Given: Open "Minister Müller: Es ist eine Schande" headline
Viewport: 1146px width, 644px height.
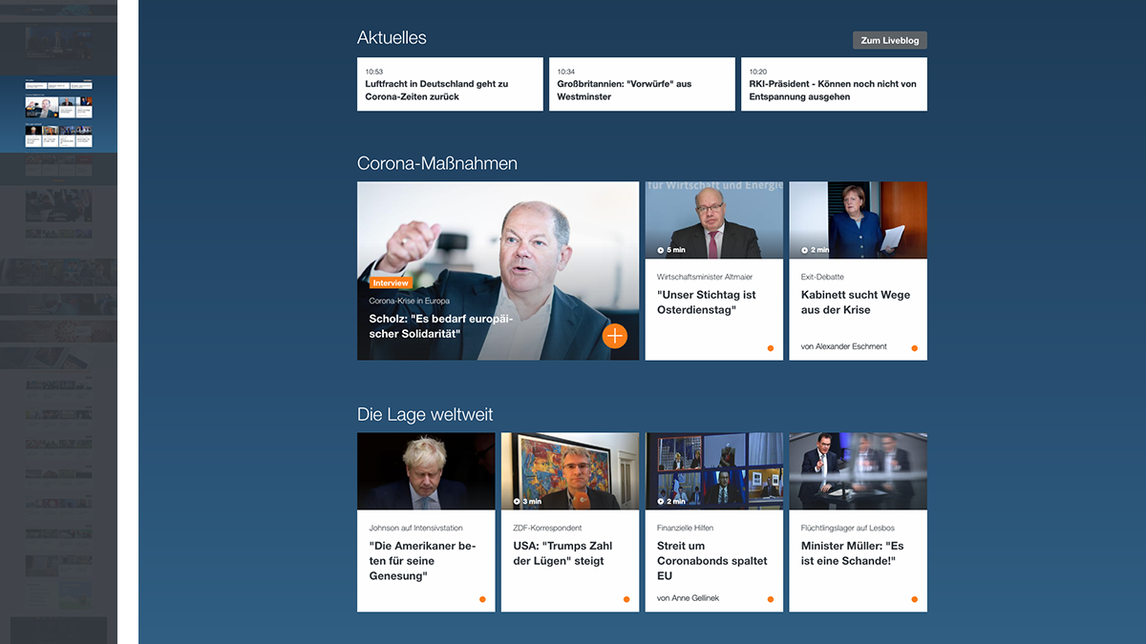Looking at the screenshot, I should 852,553.
